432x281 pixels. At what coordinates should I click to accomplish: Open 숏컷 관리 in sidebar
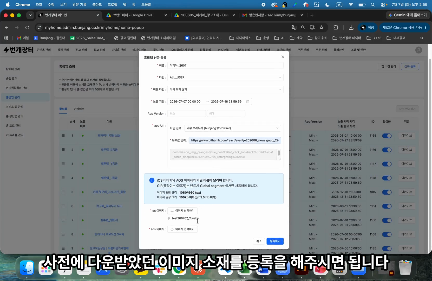pyautogui.click(x=11, y=78)
